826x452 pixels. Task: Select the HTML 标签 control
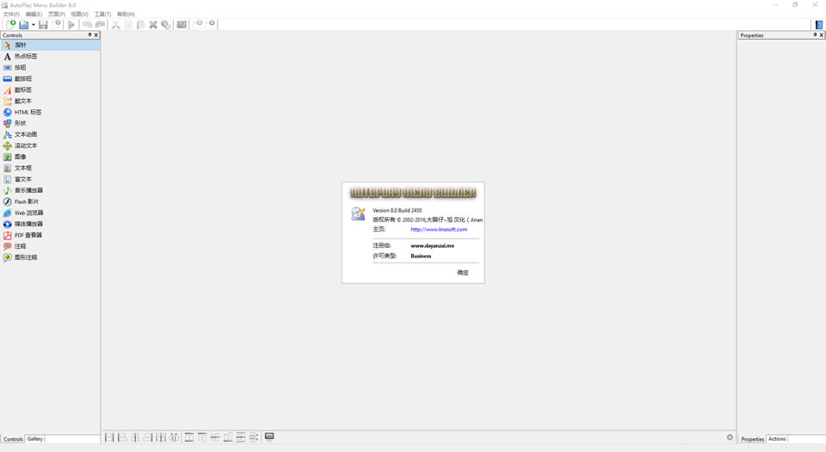click(50, 112)
